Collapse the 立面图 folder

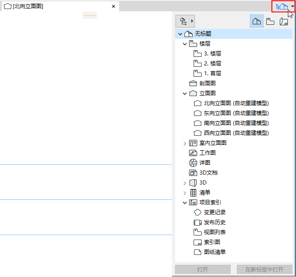[185, 93]
